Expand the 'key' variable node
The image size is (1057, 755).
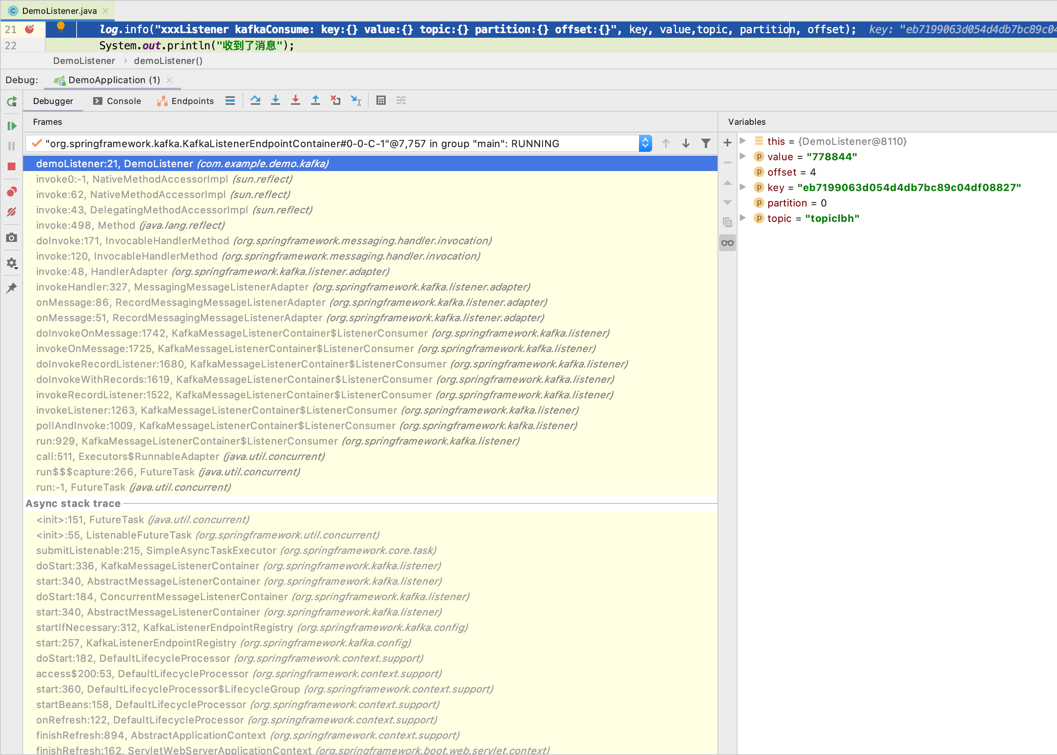click(743, 187)
